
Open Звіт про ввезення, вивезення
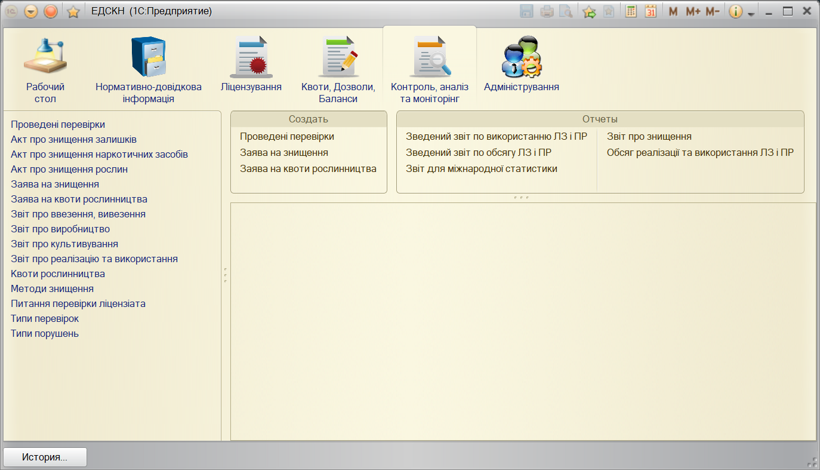pos(78,214)
